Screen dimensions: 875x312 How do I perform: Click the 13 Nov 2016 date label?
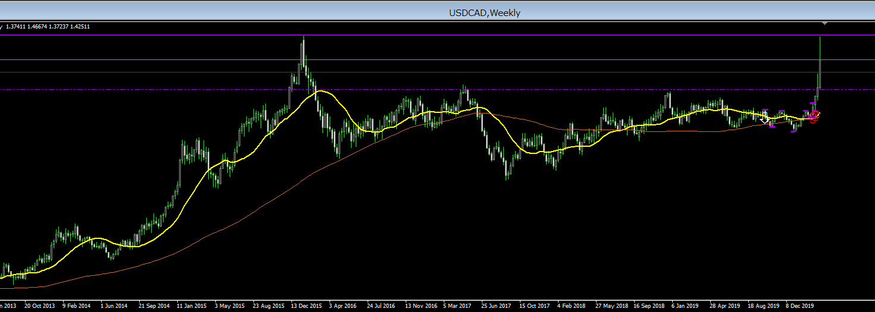421,306
